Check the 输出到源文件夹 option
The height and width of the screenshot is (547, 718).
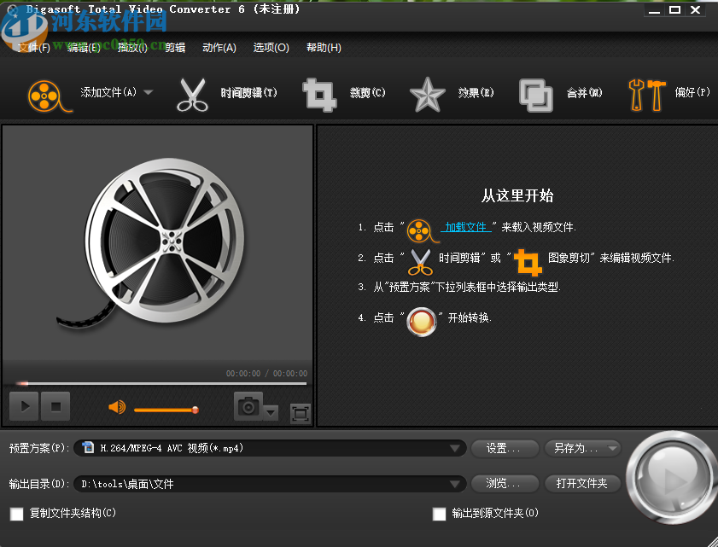click(x=439, y=514)
